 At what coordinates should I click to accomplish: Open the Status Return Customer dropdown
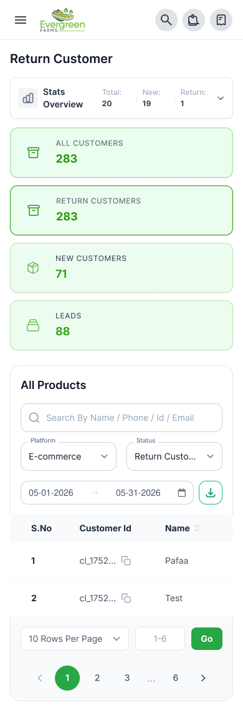point(174,456)
